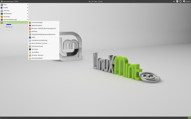This screenshot has height=119, width=191.
Task: Expand the Sonstige submenu arrow
Action: (27, 17)
